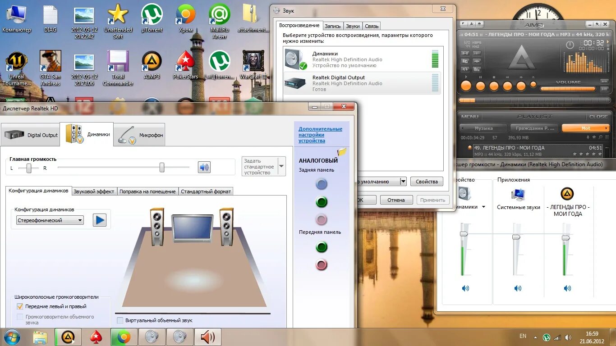
Task: Click the rear panel blue audio jack
Action: pyautogui.click(x=322, y=184)
